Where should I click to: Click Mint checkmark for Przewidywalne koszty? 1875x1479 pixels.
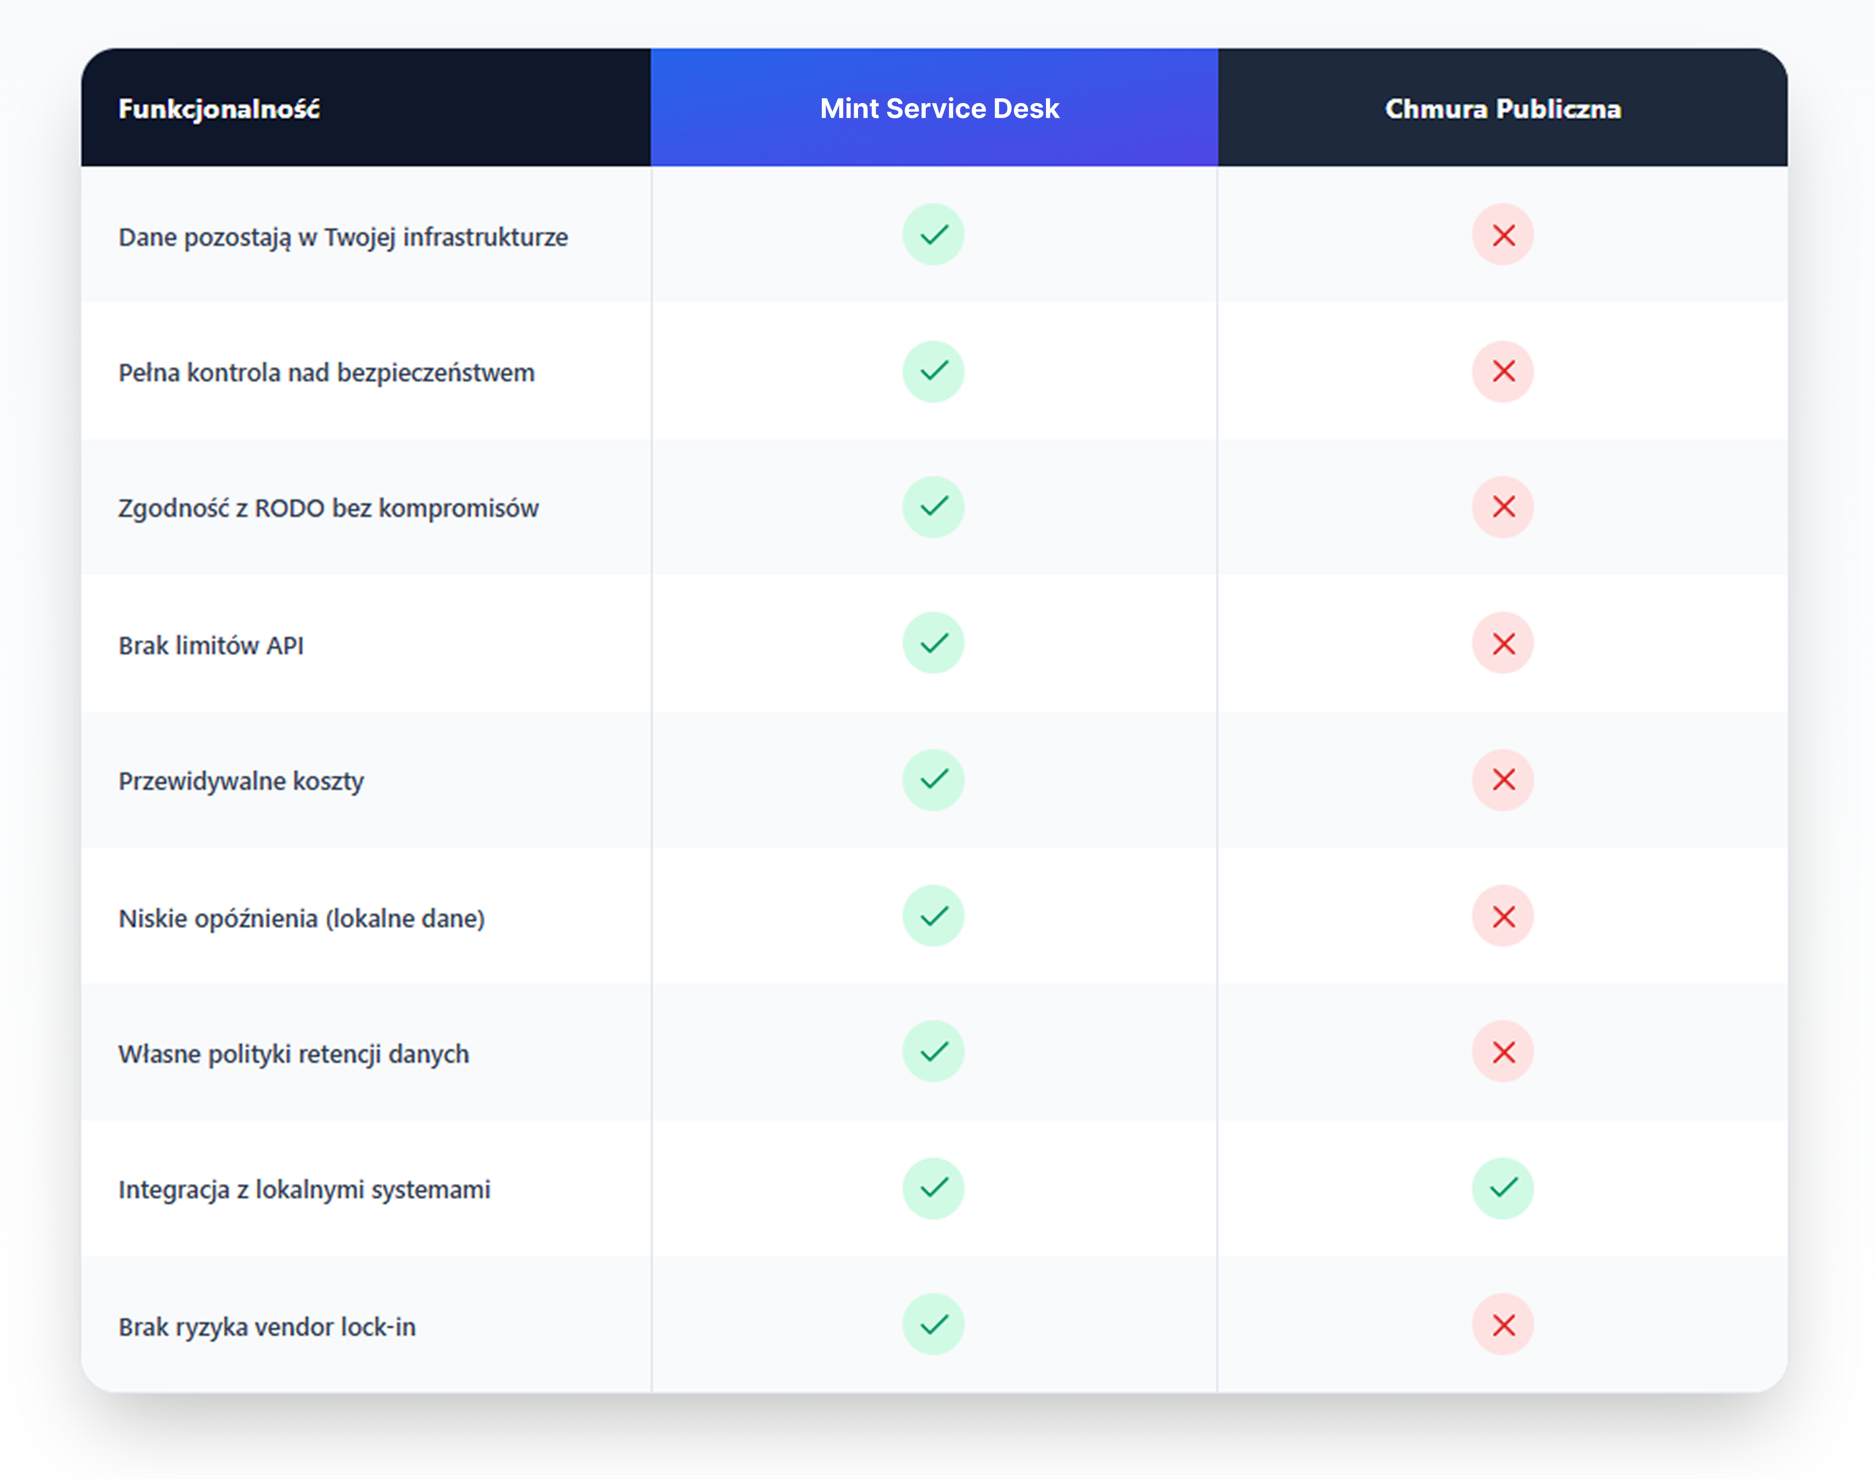[933, 779]
